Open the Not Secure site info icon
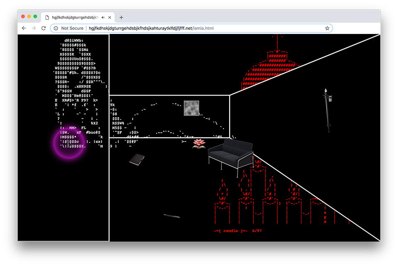Image resolution: width=398 pixels, height=266 pixels. pyautogui.click(x=56, y=28)
